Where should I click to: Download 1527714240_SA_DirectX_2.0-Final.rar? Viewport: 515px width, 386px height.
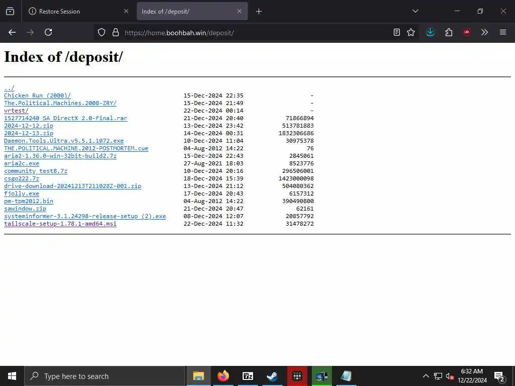[x=66, y=118]
